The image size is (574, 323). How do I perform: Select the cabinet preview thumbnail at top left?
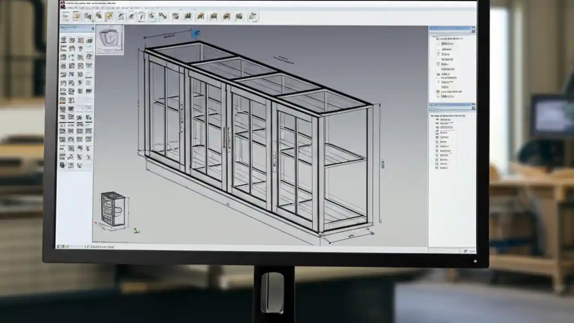click(110, 39)
